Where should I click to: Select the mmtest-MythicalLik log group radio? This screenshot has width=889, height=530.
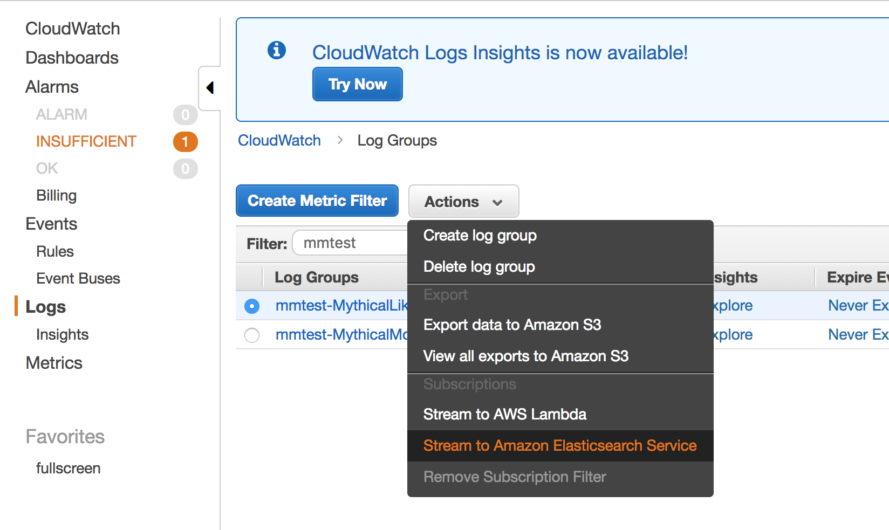point(252,306)
